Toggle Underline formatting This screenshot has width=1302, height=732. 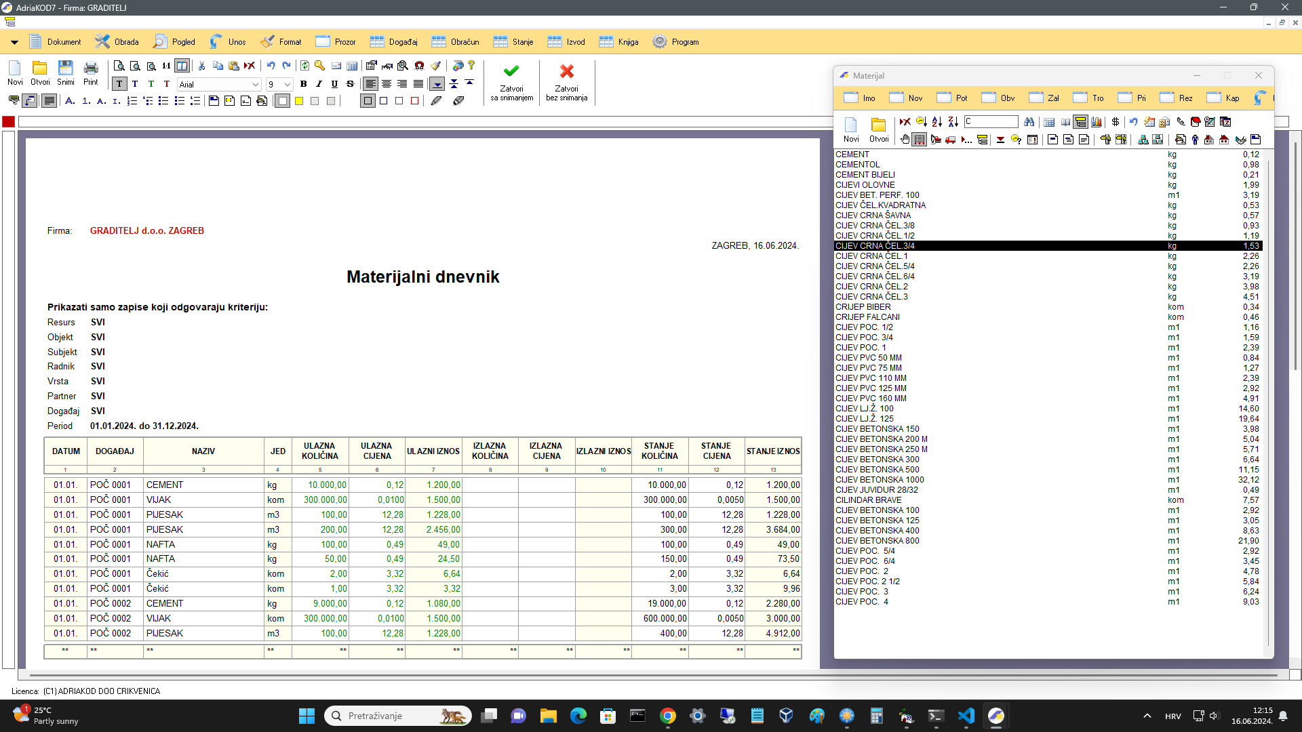point(334,84)
